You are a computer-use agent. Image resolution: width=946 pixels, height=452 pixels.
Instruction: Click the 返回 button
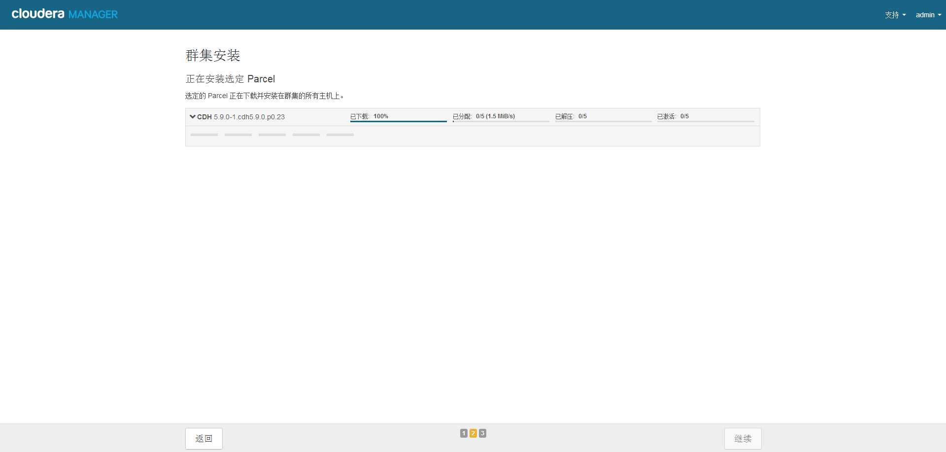tap(204, 439)
